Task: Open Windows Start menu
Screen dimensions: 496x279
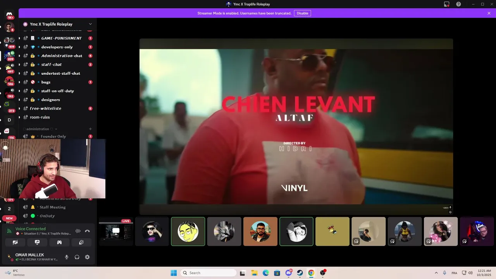Action: tap(174, 273)
